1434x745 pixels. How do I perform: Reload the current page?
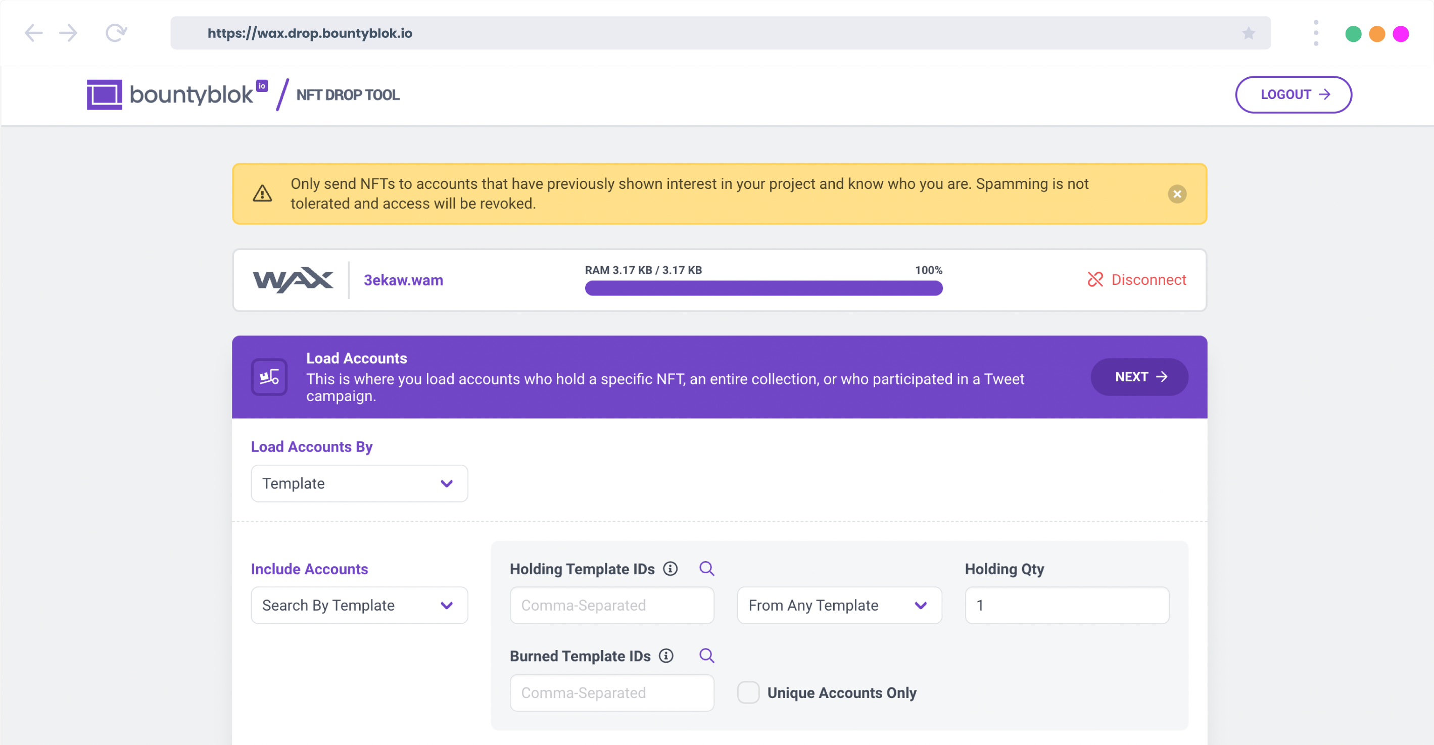click(115, 33)
